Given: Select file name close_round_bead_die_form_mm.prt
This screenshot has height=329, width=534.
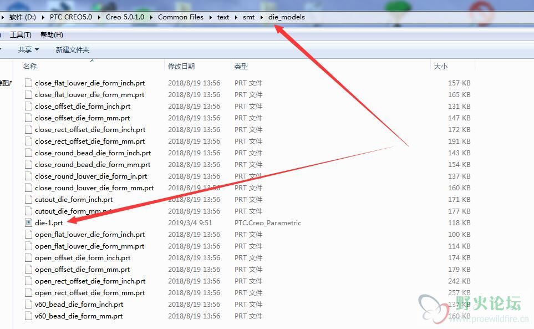Looking at the screenshot, I should [x=93, y=164].
